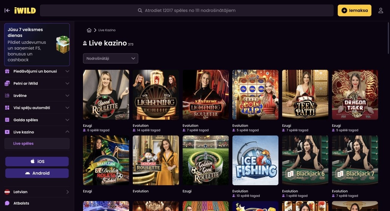
Task: Collapse the sidebar with the arrow icon
Action: point(7,10)
